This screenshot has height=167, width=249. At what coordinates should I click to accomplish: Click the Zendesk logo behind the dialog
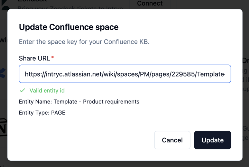(4, 6)
